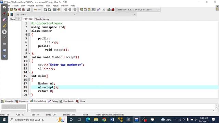Screen dimensions: 219x123
Task: Open File Explorer from the taskbar
Action: point(96,120)
